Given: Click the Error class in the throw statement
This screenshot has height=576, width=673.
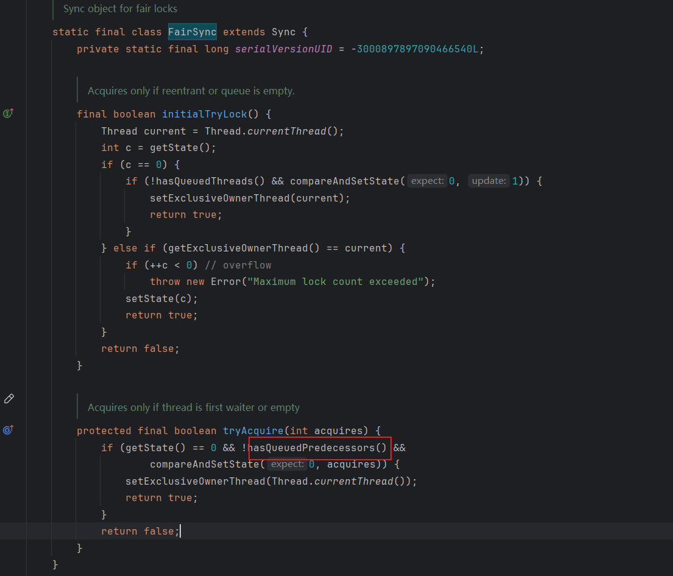Looking at the screenshot, I should (226, 282).
